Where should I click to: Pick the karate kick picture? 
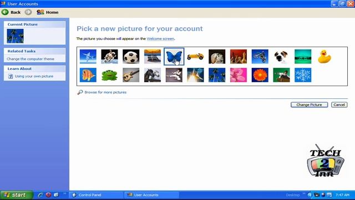(x=174, y=75)
